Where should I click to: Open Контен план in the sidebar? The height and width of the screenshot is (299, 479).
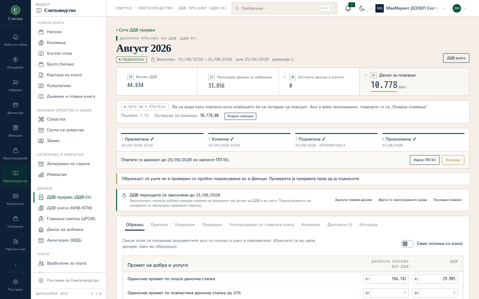click(x=69, y=53)
